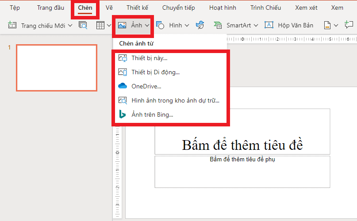The width and height of the screenshot is (357, 221).
Task: Click the mobile device picture icon
Action: tap(123, 72)
